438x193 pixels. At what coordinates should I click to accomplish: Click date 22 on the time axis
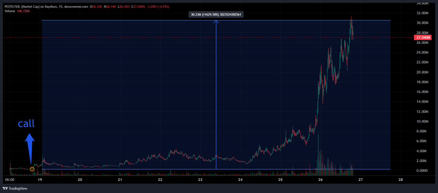pyautogui.click(x=160, y=180)
